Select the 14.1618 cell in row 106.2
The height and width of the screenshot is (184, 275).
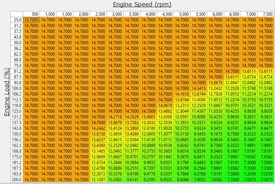tap(182, 94)
